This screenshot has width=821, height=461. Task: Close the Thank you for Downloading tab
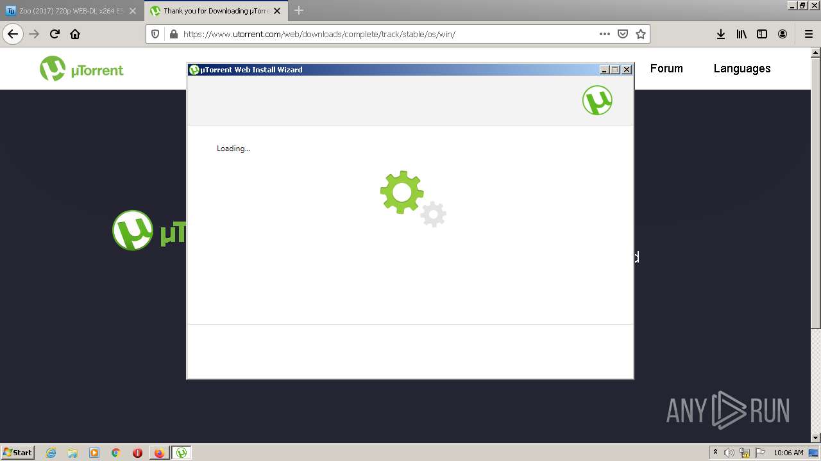277,11
